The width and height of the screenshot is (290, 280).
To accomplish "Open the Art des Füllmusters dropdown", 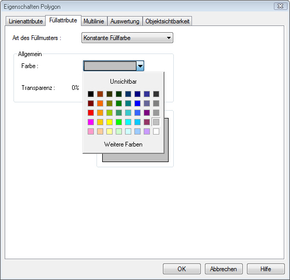I will coord(127,38).
